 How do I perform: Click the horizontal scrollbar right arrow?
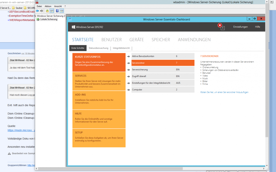coord(264,169)
